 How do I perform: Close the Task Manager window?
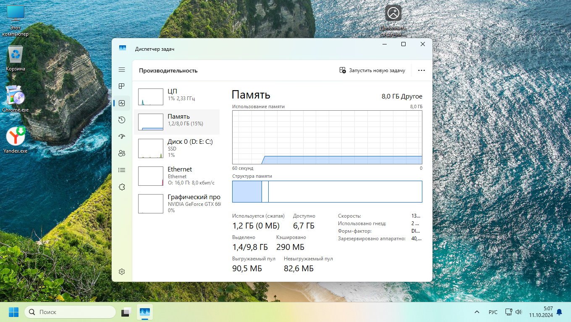[x=423, y=44]
